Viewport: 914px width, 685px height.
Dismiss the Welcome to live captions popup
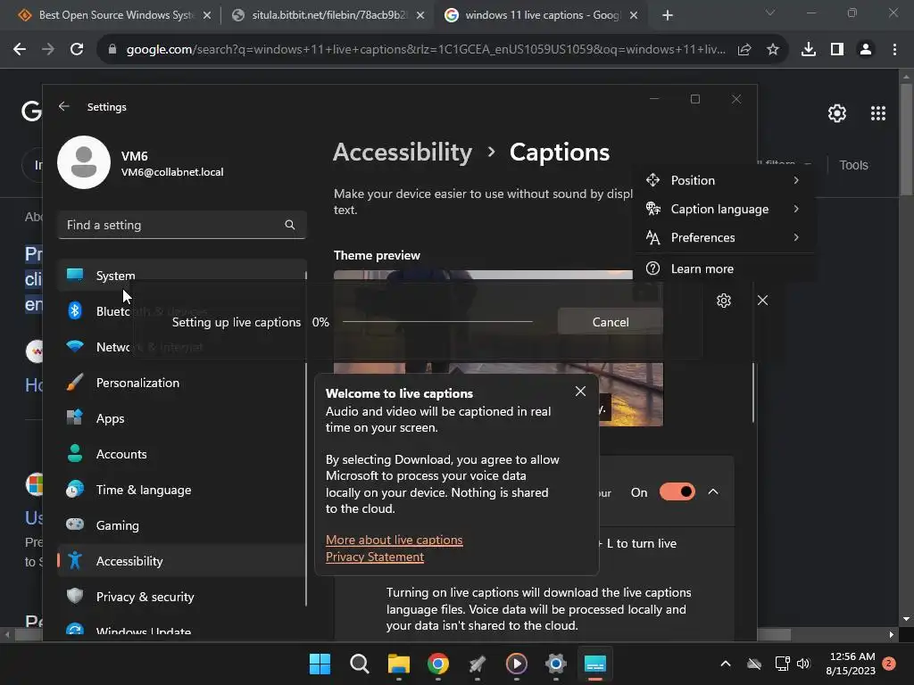coord(580,392)
